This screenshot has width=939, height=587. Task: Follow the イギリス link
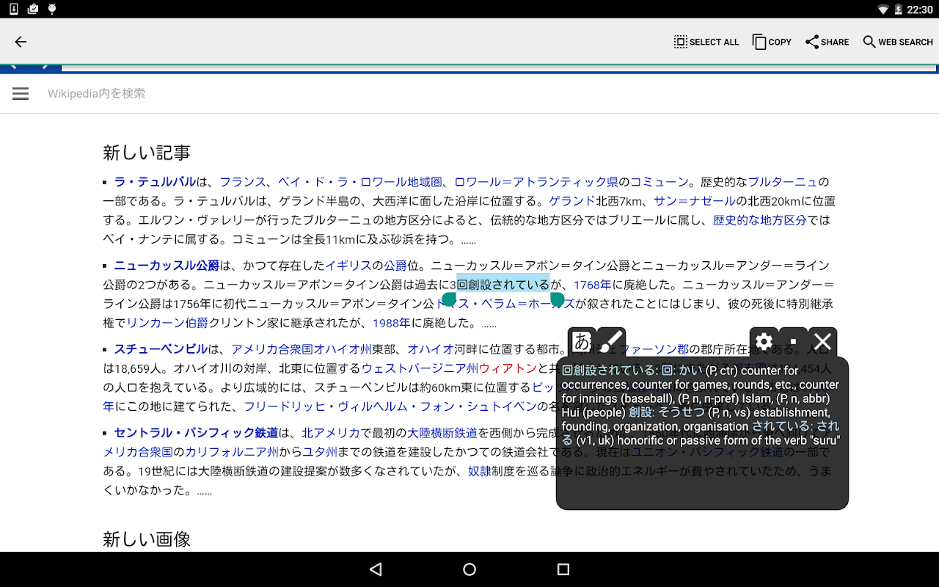pos(348,266)
